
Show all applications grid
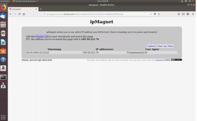3,117
